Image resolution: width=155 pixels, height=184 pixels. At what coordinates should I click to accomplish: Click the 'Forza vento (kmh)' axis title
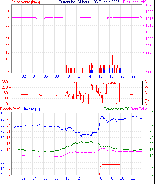pos(26,2)
